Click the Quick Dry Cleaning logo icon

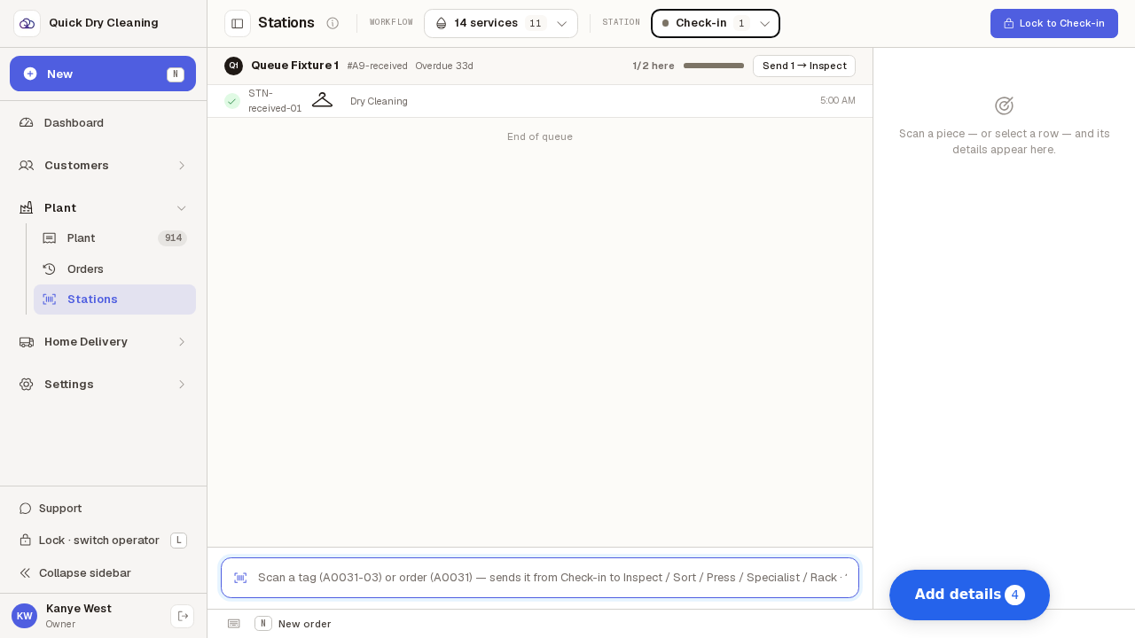pos(27,23)
